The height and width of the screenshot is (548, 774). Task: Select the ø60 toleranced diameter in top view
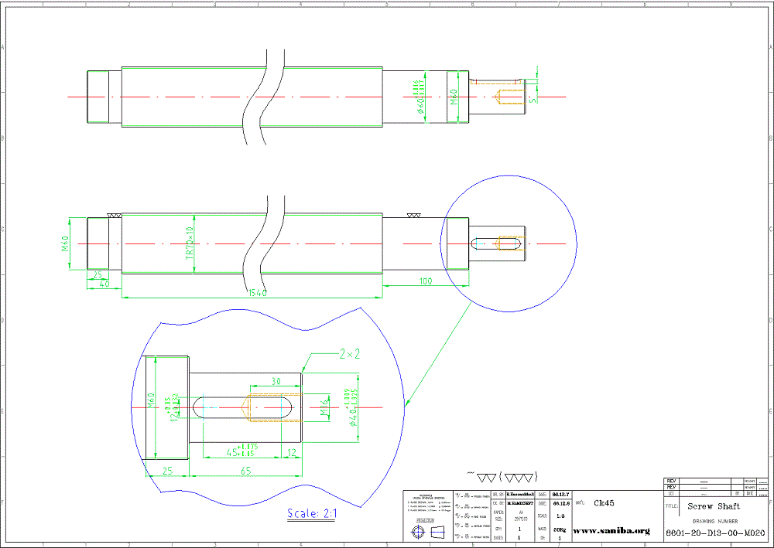tap(419, 97)
